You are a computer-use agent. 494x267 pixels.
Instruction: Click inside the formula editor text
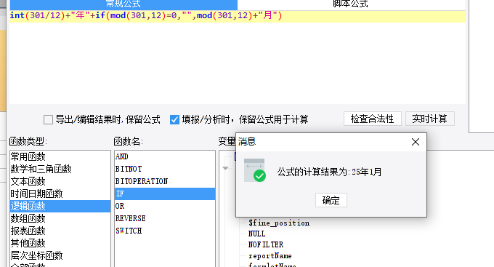[x=146, y=15]
